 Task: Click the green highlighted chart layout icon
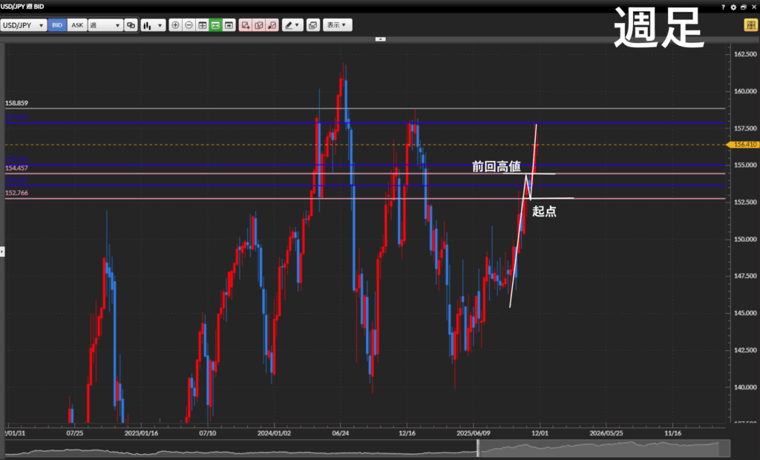(x=215, y=25)
